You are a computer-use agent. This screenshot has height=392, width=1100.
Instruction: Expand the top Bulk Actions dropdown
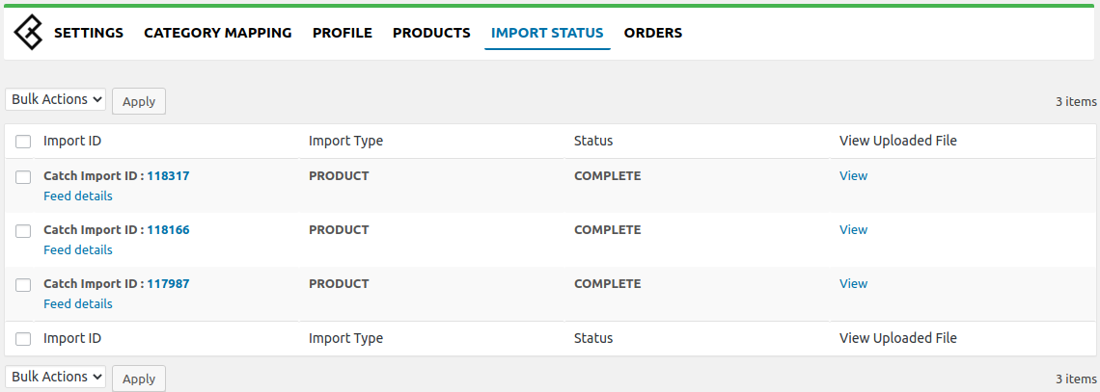click(x=56, y=99)
